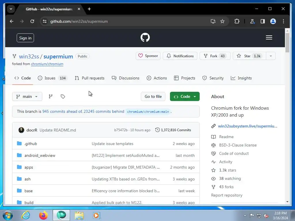295x221 pixels.
Task: Open the Readme link in About
Action: click(226, 137)
